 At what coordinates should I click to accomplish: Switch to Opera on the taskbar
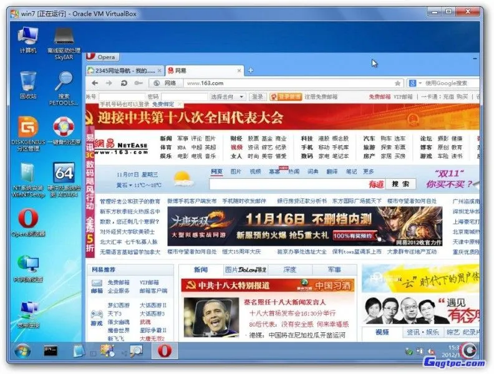165,351
